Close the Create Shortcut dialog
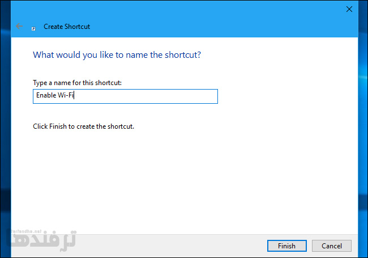 [349, 9]
